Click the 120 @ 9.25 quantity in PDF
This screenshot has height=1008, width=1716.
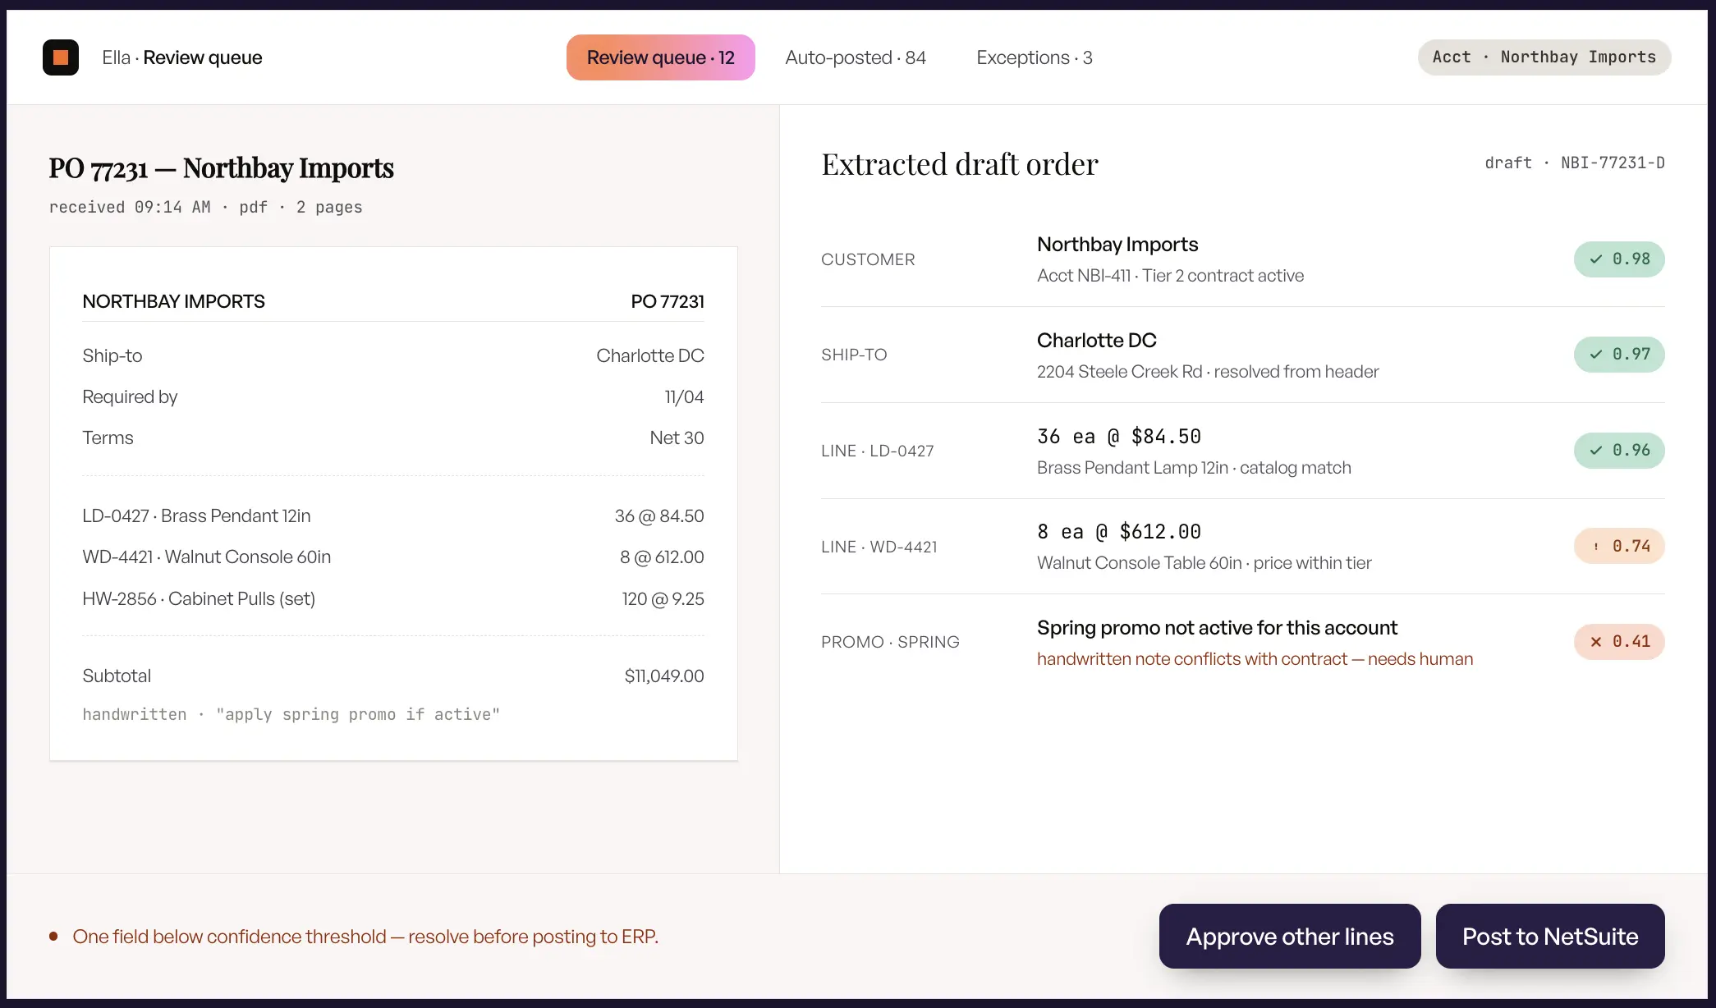(663, 598)
